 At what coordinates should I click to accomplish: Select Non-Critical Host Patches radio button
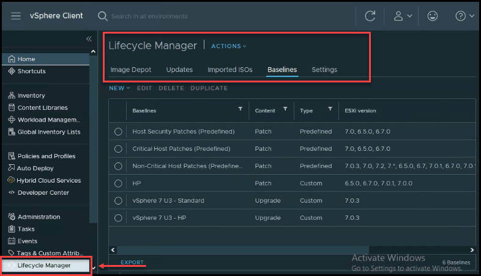pyautogui.click(x=118, y=166)
